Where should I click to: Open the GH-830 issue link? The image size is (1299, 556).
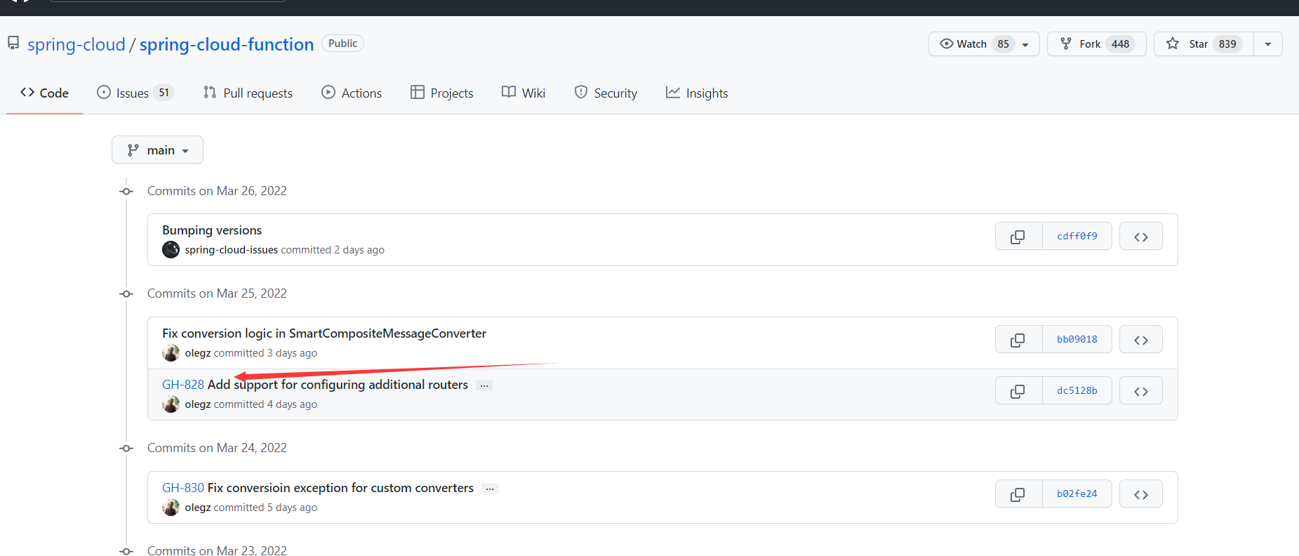pyautogui.click(x=183, y=488)
